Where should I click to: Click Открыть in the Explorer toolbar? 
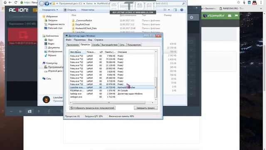(70, 10)
